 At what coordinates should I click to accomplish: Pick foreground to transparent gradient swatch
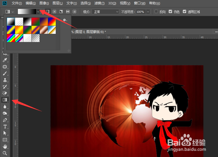(x=19, y=22)
